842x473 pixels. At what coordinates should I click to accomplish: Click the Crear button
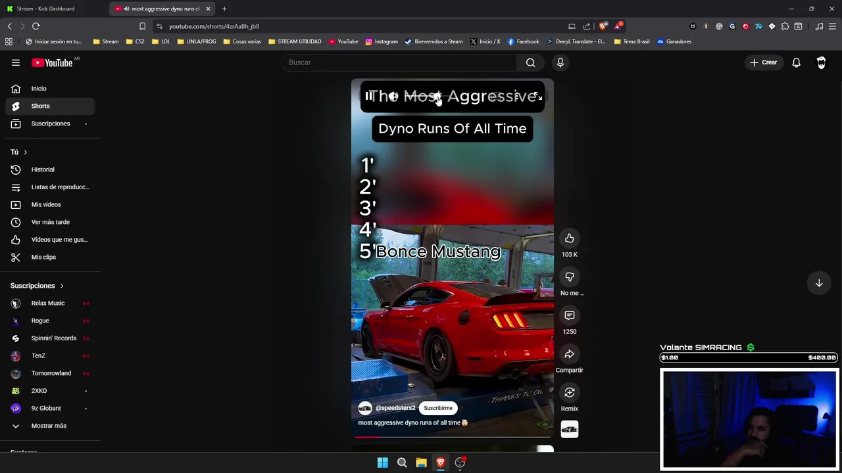764,62
